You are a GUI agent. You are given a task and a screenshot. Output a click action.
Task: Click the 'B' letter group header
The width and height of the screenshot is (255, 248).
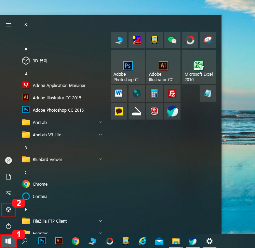click(26, 148)
